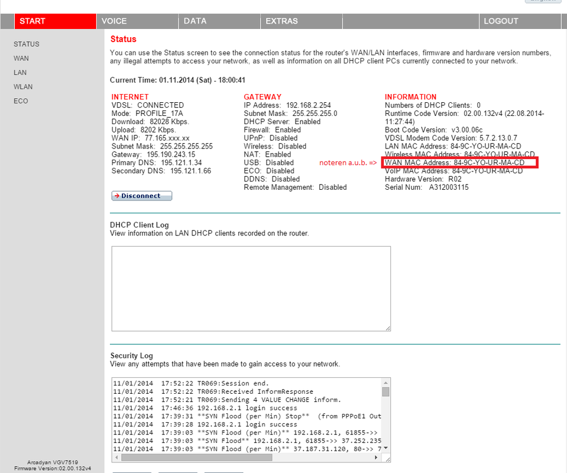This screenshot has width=567, height=473.
Task: Click the Arcadyan VGV7519 model text
Action: [53, 462]
